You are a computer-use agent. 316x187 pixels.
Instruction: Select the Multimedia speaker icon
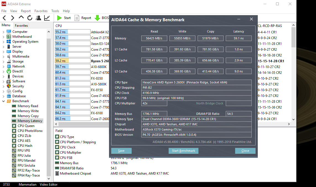click(9, 56)
